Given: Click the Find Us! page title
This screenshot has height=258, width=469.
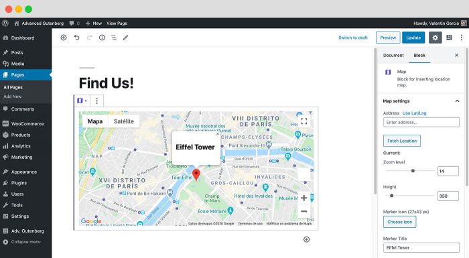Looking at the screenshot, I should coord(106,83).
